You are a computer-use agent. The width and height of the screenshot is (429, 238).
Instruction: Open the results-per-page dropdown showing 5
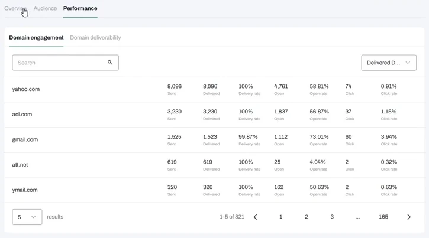click(x=27, y=217)
